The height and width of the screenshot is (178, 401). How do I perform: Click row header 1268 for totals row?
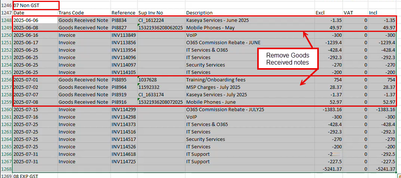(x=6, y=169)
